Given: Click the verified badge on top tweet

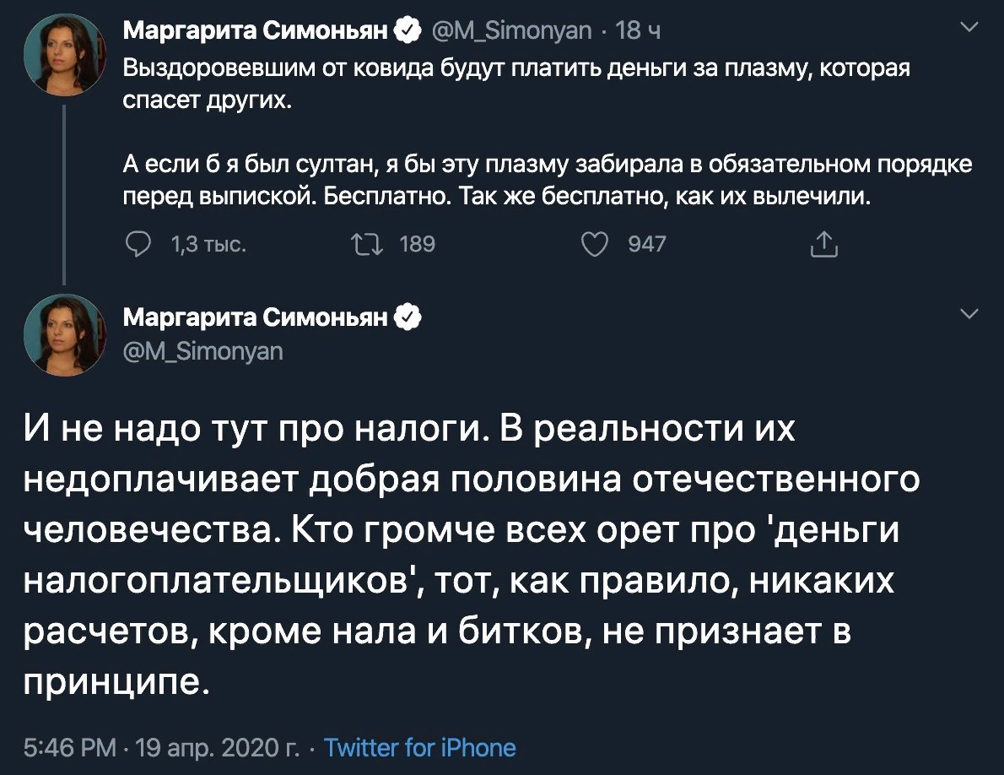Looking at the screenshot, I should 409,30.
